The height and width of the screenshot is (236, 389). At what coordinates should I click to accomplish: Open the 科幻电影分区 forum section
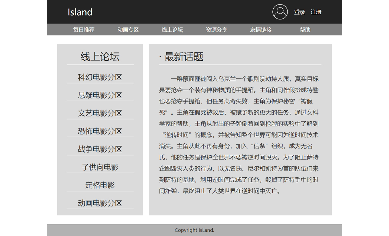tap(100, 77)
